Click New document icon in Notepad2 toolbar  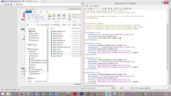click(x=83, y=9)
